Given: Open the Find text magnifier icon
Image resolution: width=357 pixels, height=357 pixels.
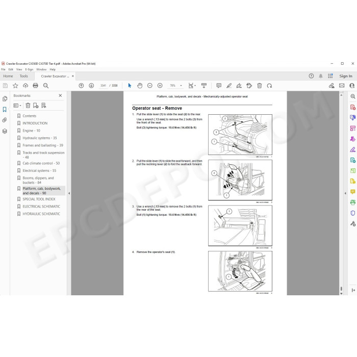Looking at the screenshot, I should click(x=46, y=86).
